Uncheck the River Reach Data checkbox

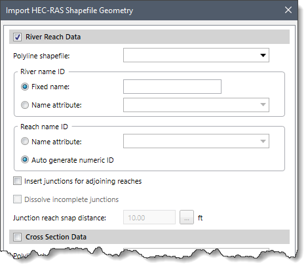[17, 37]
